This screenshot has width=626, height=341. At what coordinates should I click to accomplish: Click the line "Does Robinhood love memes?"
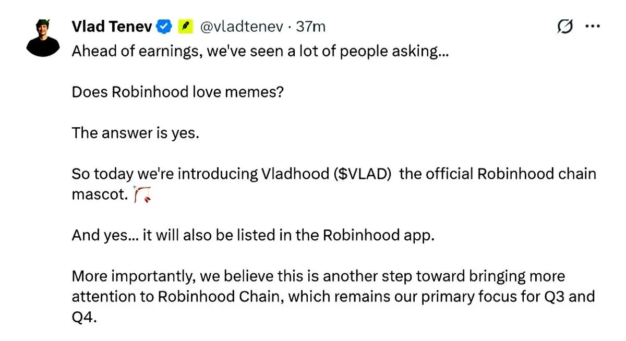point(177,92)
